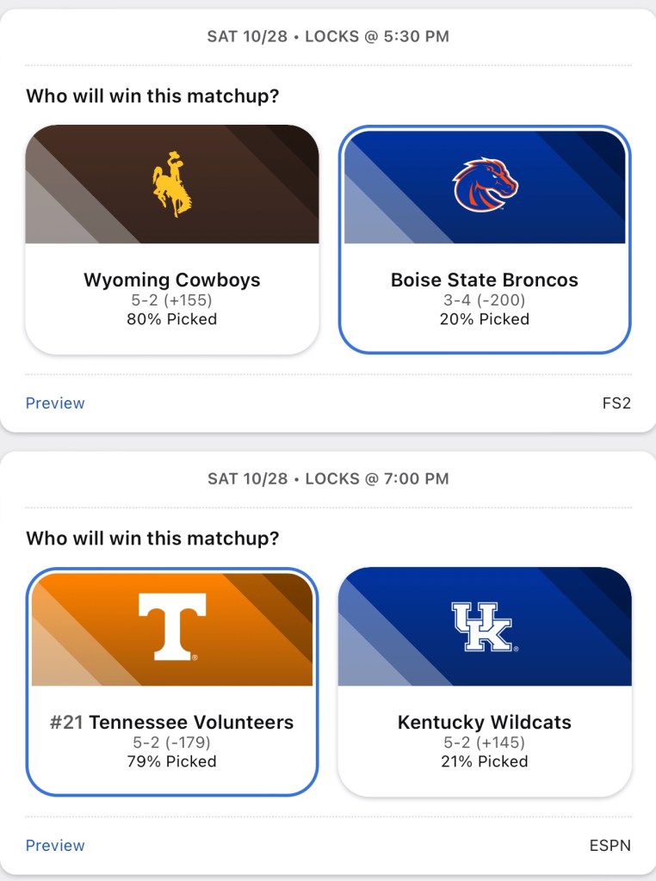Click the Boise State Broncos horse-head logo

pyautogui.click(x=486, y=185)
